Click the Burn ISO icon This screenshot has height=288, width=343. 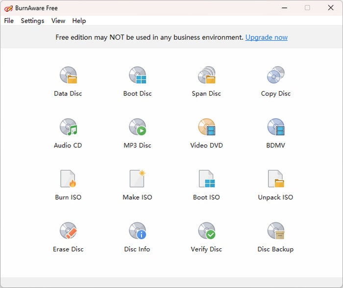click(68, 180)
